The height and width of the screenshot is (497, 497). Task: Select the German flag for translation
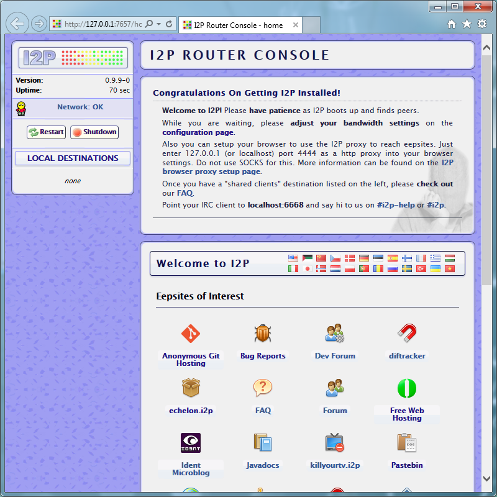pos(364,258)
